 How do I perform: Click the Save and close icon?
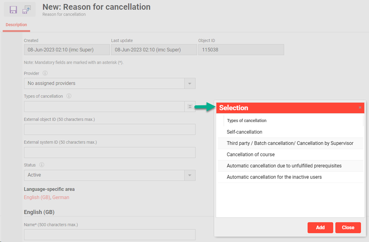pyautogui.click(x=27, y=10)
